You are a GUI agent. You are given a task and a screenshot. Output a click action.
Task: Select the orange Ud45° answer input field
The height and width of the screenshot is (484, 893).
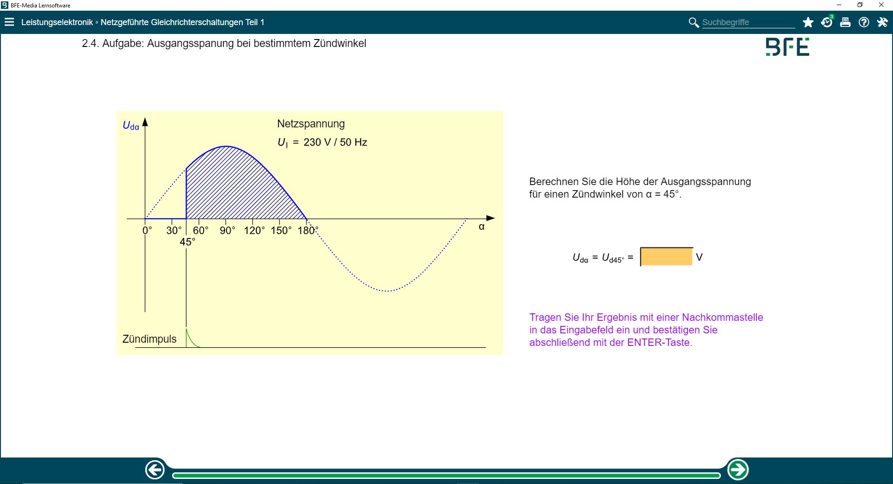[x=666, y=257]
